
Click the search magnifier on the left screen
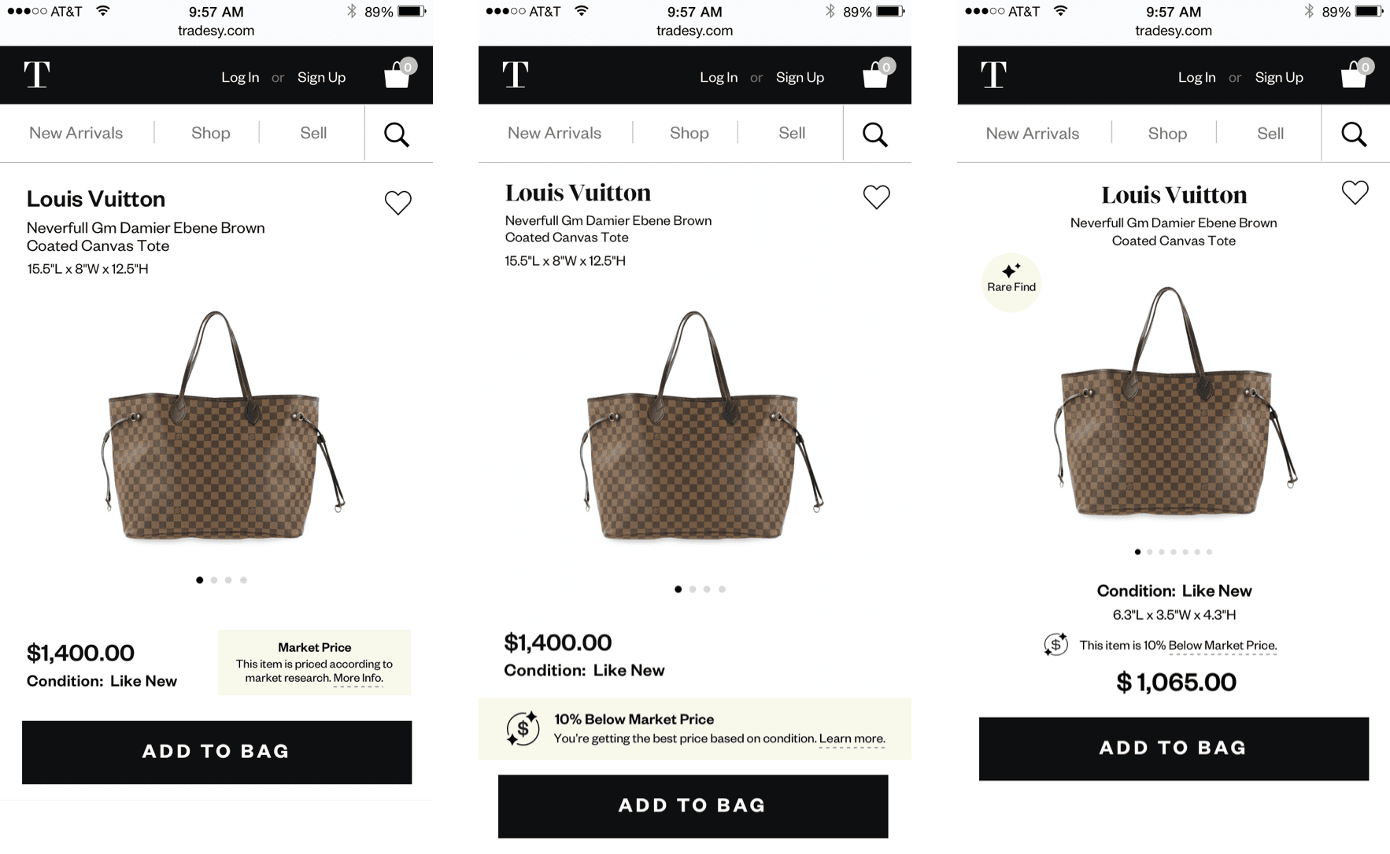pyautogui.click(x=397, y=134)
